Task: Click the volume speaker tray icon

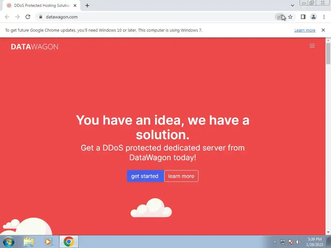Action: point(298,242)
